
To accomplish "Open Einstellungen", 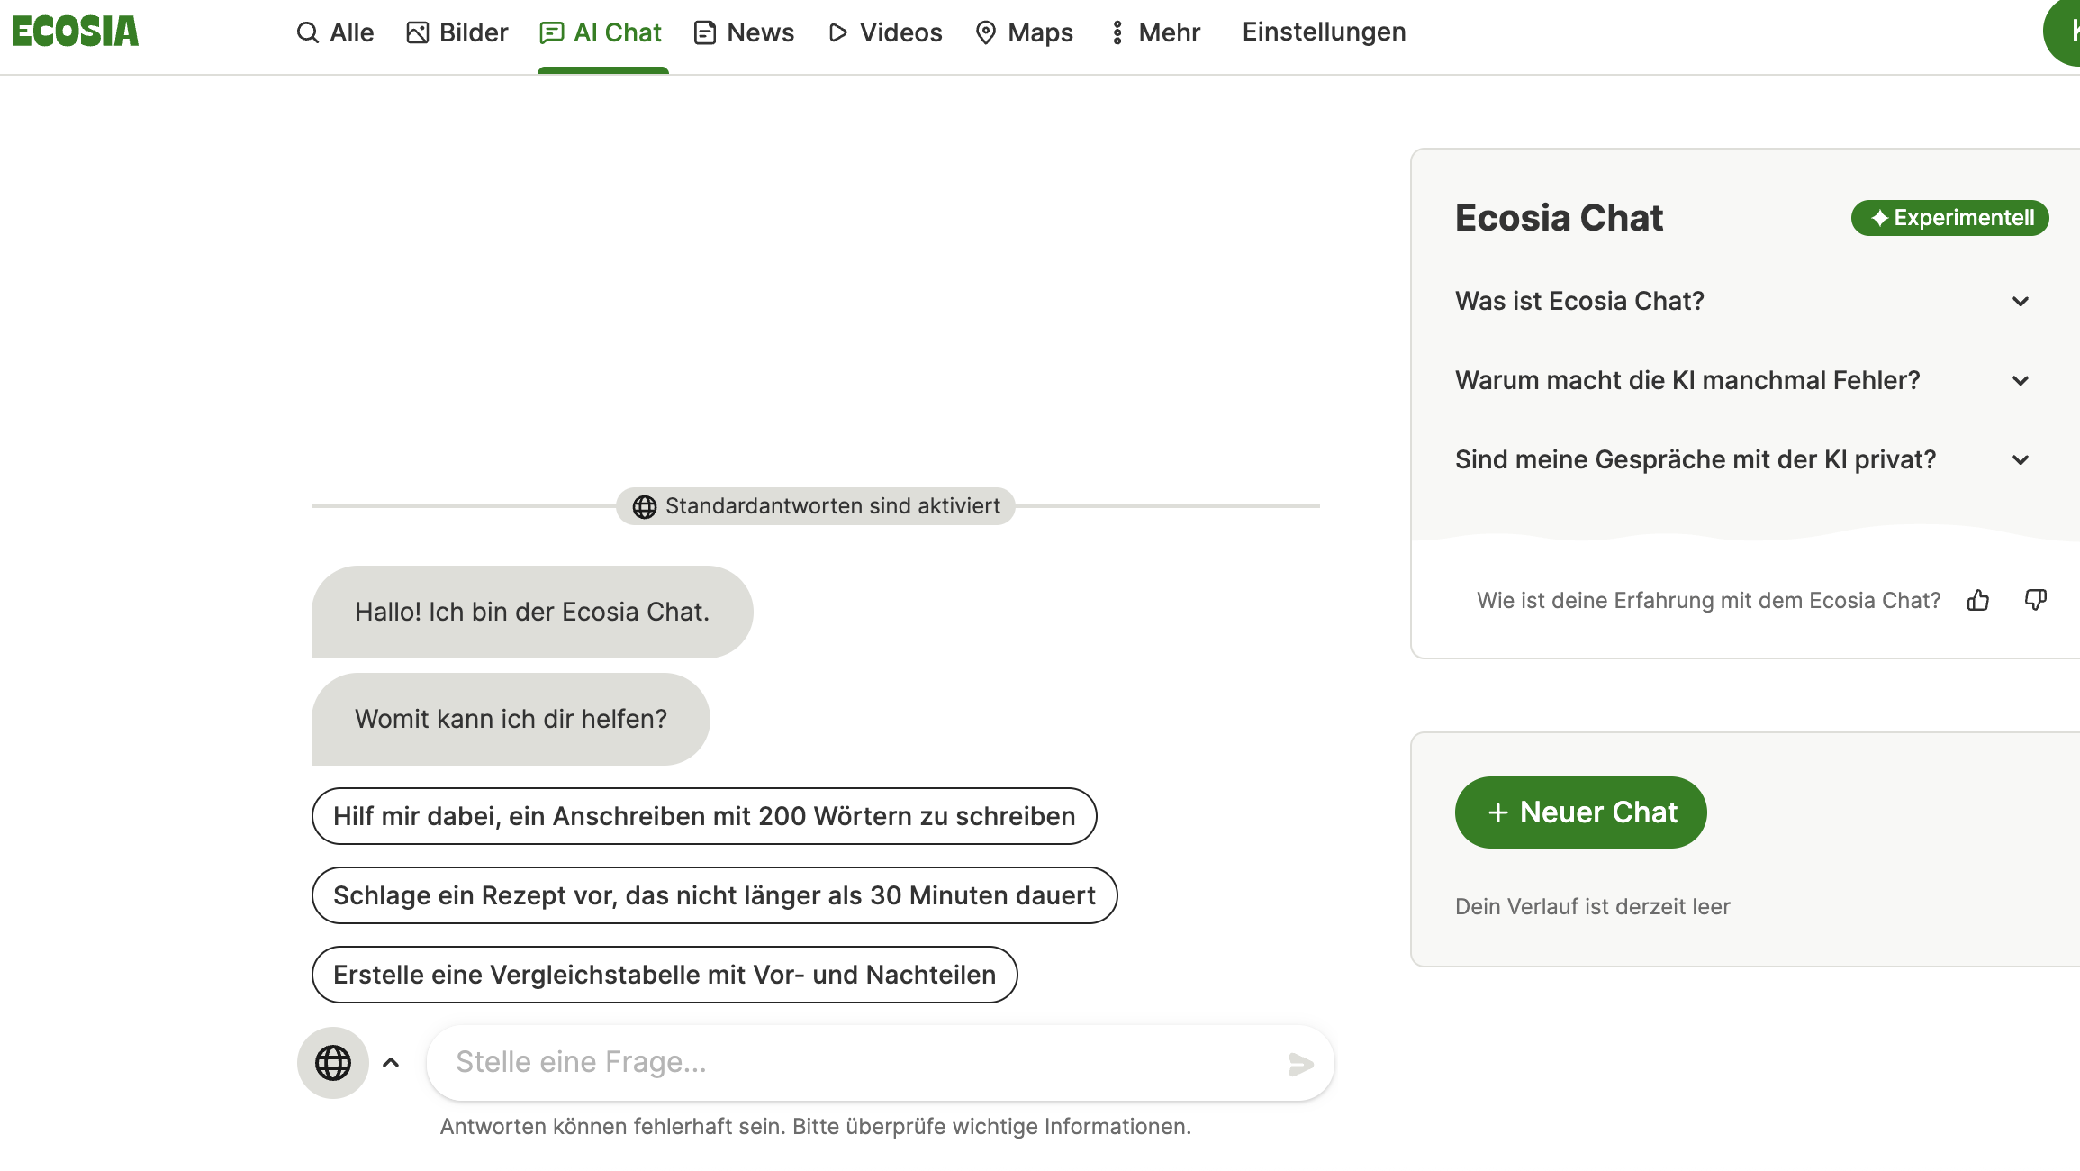I will pos(1324,32).
